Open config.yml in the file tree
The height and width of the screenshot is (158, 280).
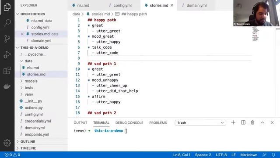34,114
